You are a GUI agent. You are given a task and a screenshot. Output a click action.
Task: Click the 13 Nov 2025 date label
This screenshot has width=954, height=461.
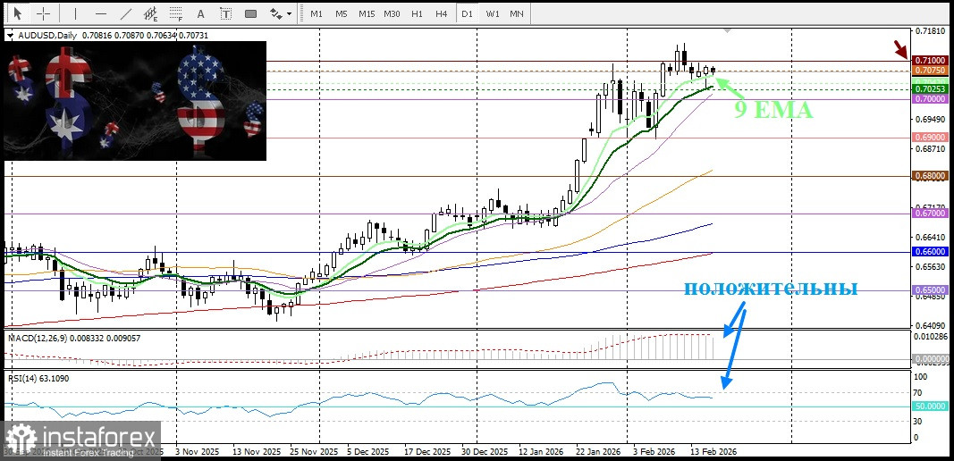(x=256, y=452)
